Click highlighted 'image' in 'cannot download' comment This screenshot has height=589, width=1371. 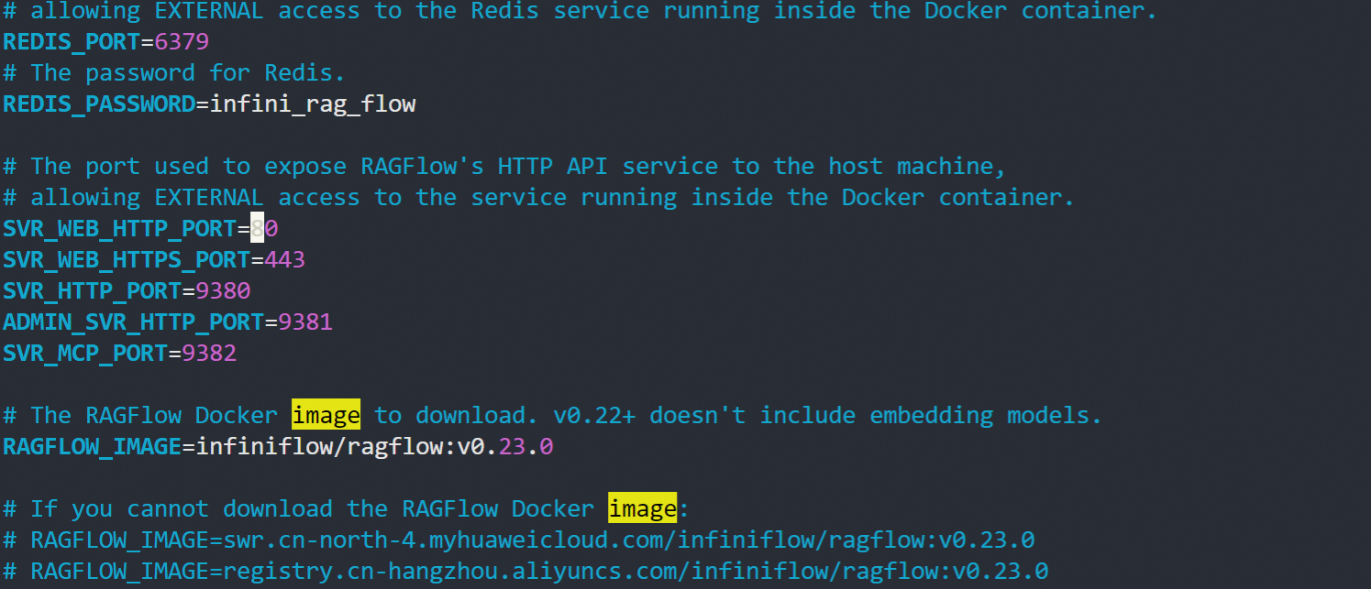(x=643, y=509)
